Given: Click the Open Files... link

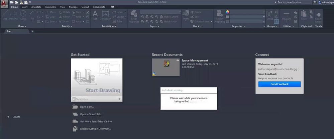Looking at the screenshot, I should click(87, 107).
